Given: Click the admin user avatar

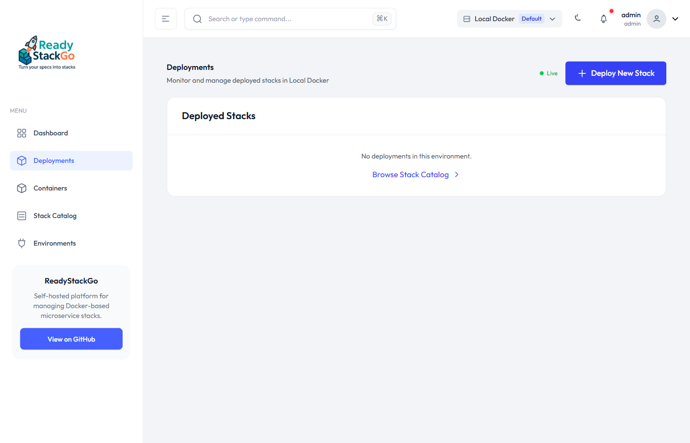Looking at the screenshot, I should coord(656,19).
